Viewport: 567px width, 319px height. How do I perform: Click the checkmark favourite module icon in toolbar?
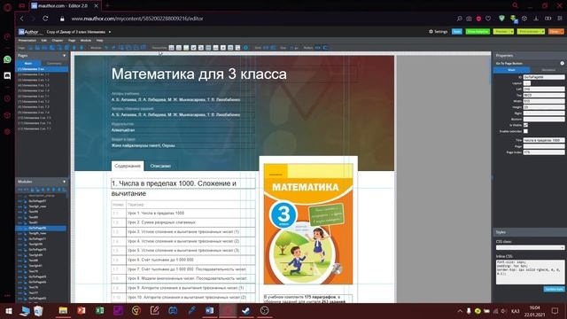(x=193, y=48)
